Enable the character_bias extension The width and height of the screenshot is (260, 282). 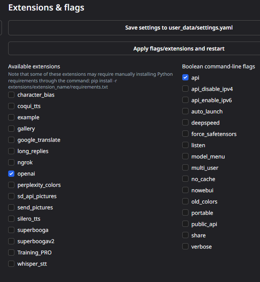(11, 95)
